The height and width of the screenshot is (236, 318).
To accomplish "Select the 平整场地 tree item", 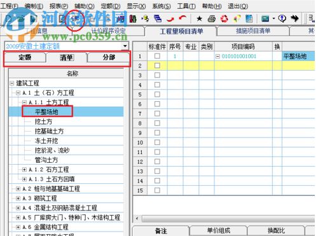I will [x=46, y=112].
